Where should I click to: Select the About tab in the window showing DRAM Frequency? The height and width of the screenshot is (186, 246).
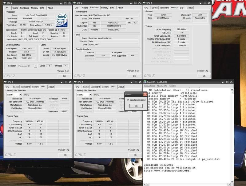click(x=190, y=8)
